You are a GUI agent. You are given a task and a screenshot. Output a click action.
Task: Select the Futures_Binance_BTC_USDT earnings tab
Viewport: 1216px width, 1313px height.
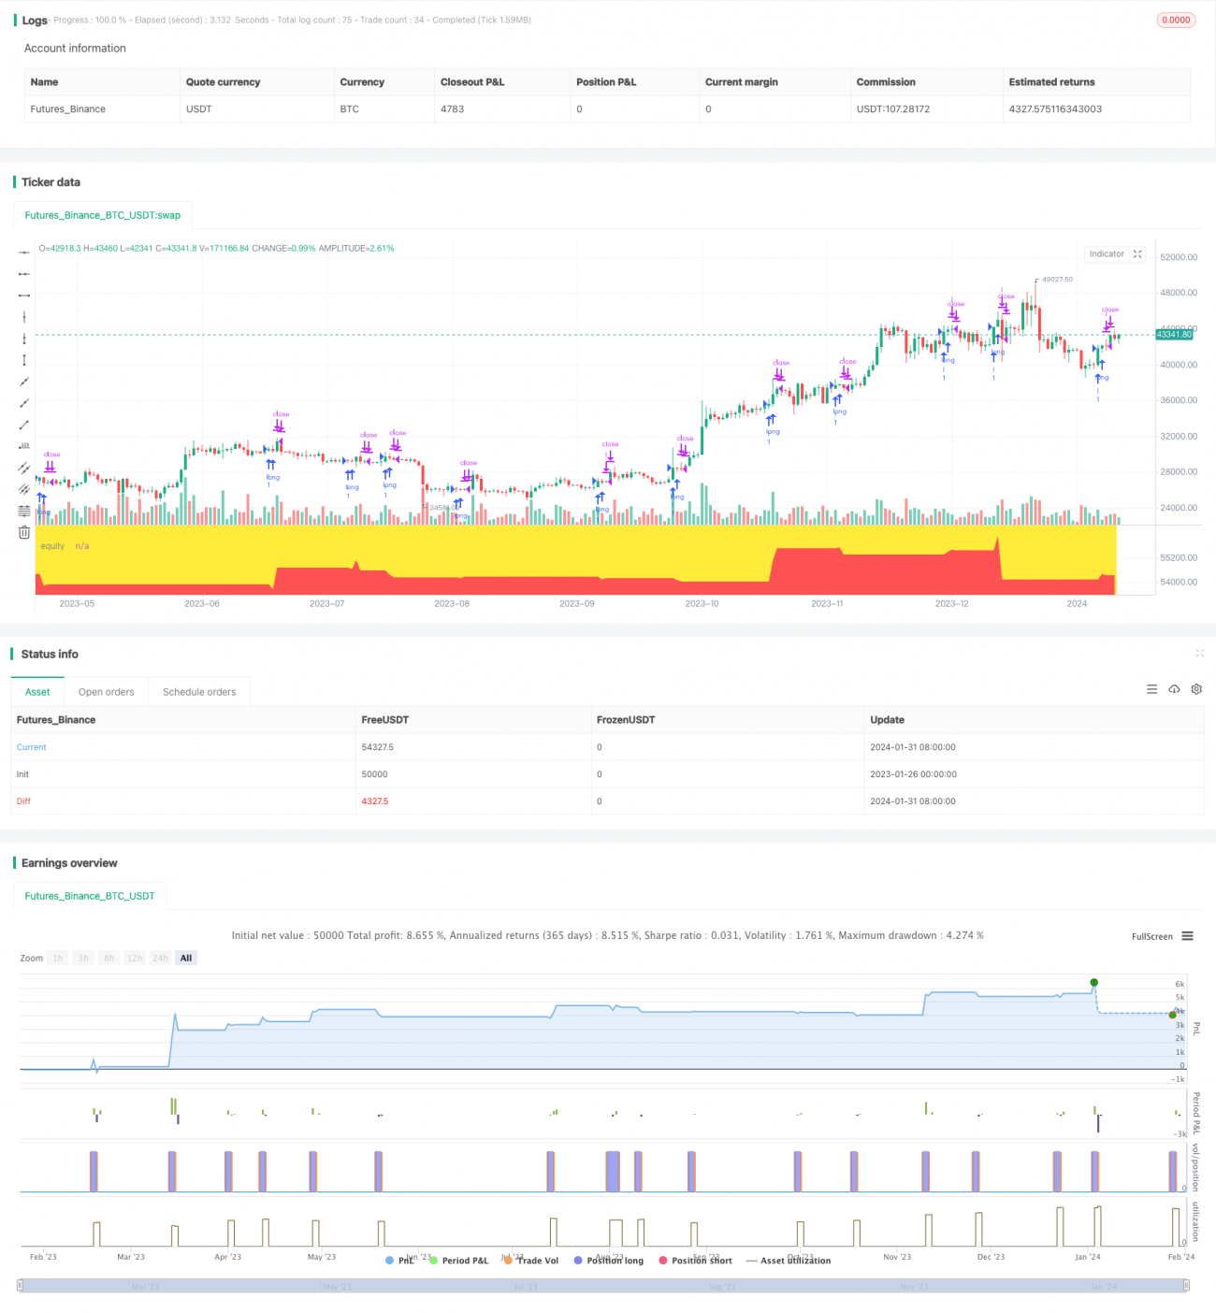[x=90, y=896]
